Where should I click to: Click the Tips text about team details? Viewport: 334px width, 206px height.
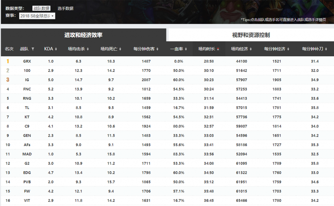tap(283, 20)
